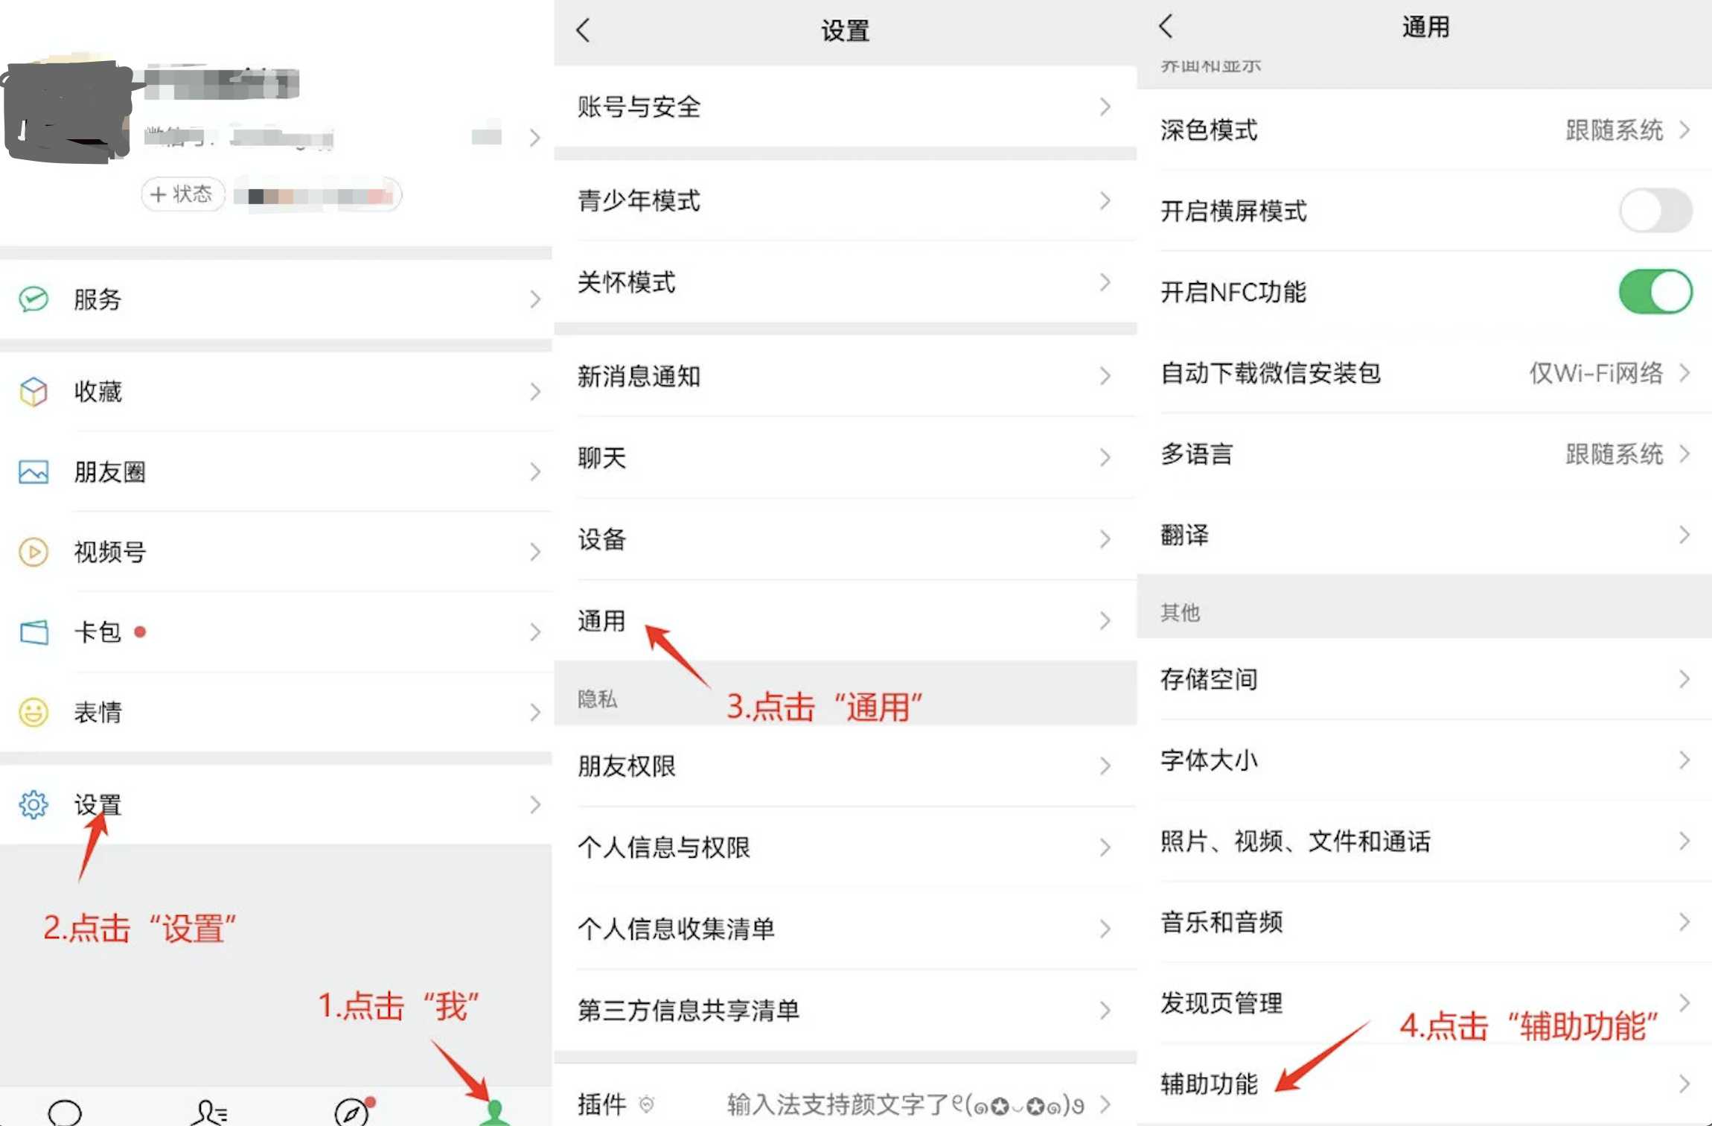This screenshot has width=1712, height=1126.
Task: Open the 我 profile tab icon
Action: [x=494, y=1113]
